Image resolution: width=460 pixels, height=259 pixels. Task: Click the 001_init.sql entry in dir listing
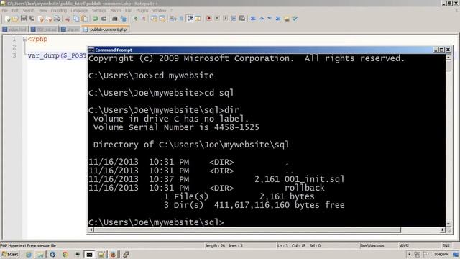coord(314,179)
